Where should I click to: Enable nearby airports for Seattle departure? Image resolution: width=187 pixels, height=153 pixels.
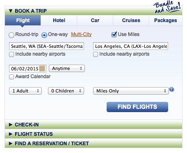[11, 54]
